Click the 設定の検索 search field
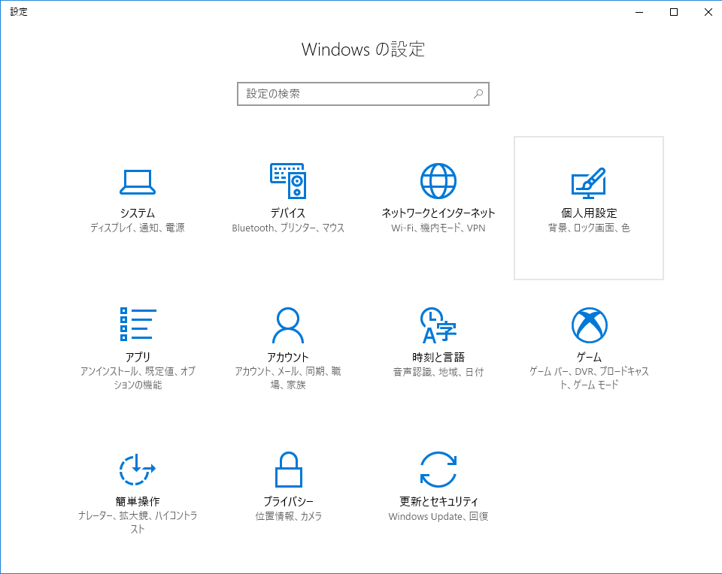Screen dimensions: 722x574 (x=363, y=94)
